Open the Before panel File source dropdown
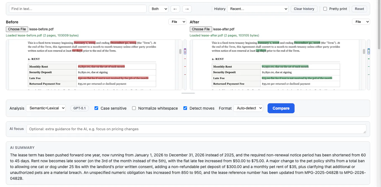Image resolution: width=381 pixels, height=187 pixels. (x=177, y=22)
